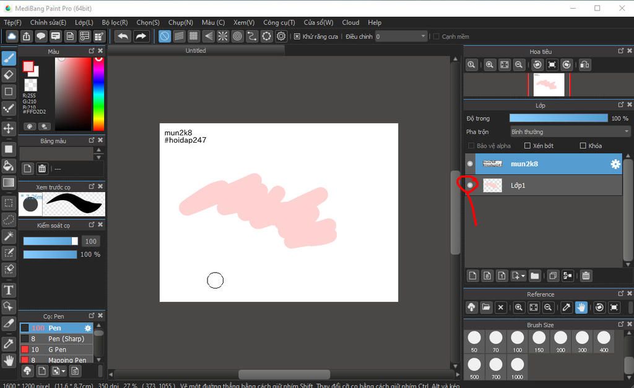Click the transparent color swatch
The width and height of the screenshot is (634, 388).
point(31,85)
